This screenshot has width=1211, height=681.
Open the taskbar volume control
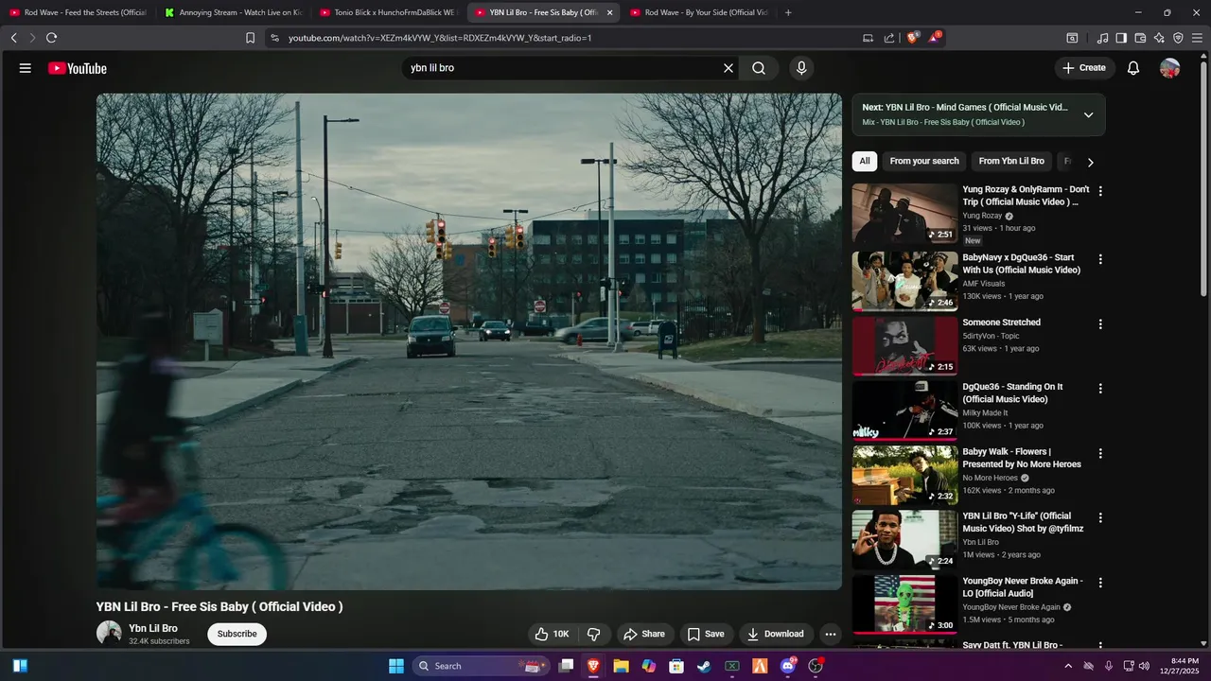pos(1144,666)
